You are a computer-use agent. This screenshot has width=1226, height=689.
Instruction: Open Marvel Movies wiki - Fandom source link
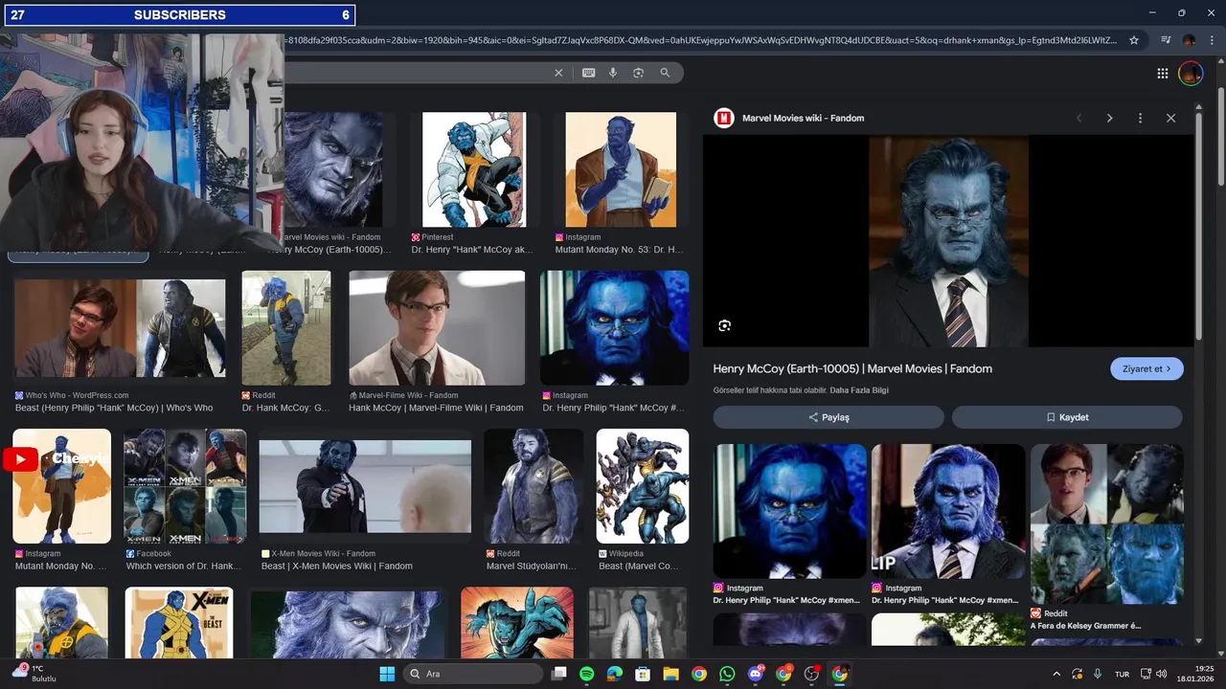tap(803, 118)
